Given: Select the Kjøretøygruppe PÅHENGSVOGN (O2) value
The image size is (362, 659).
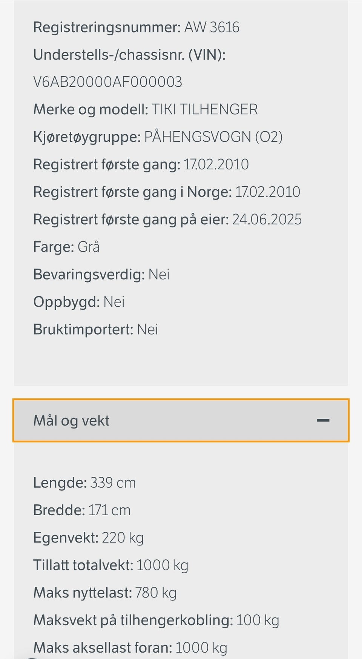Looking at the screenshot, I should point(213,137).
